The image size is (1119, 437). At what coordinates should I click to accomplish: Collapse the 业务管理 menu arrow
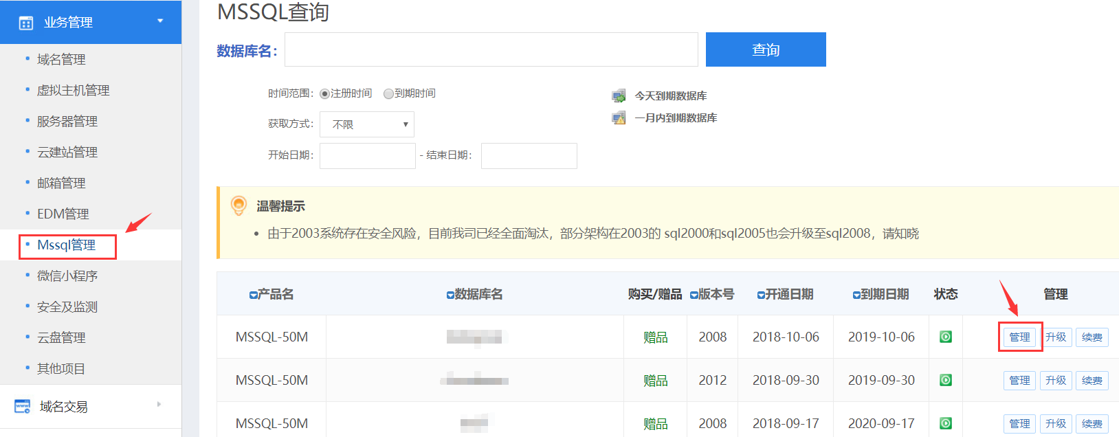[160, 21]
